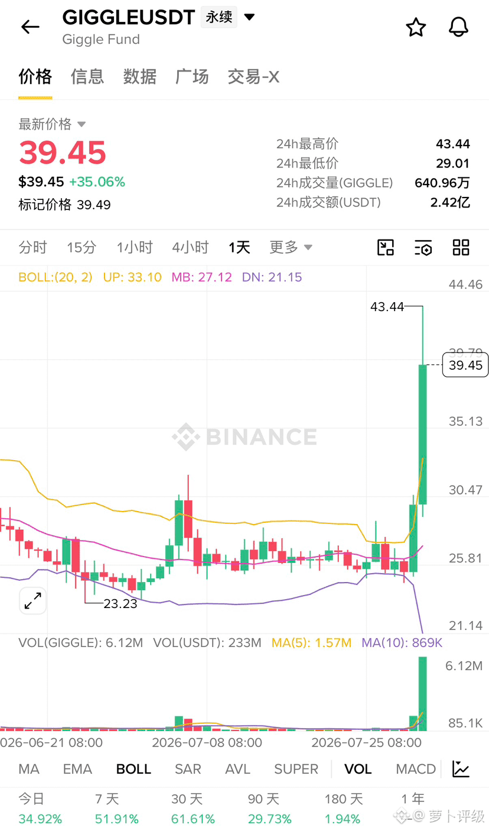Add GIGGLEUSDT to favorites with star icon
Viewport: 489px width, 831px height.
click(x=416, y=27)
